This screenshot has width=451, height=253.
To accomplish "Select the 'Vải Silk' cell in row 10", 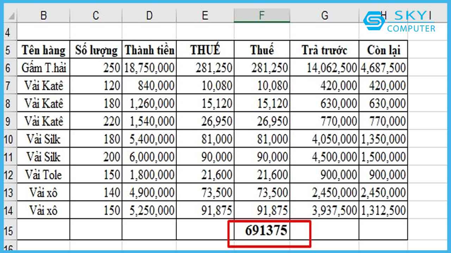I will coord(43,139).
